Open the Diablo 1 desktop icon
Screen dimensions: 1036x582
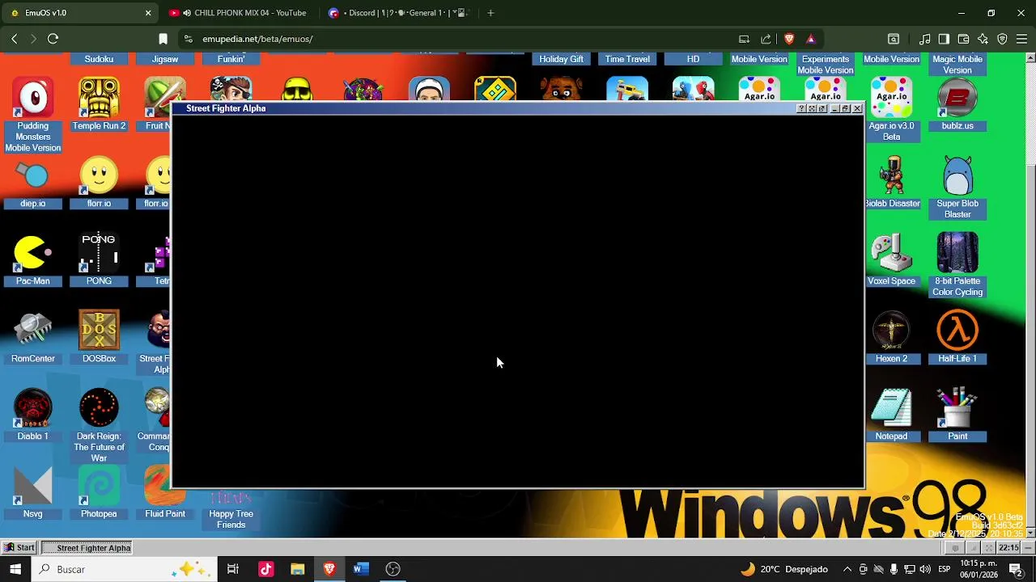coord(33,415)
